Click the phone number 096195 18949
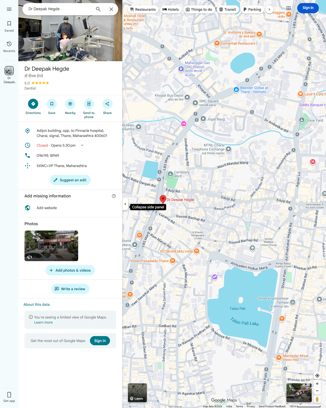This screenshot has height=408, width=326. click(48, 156)
